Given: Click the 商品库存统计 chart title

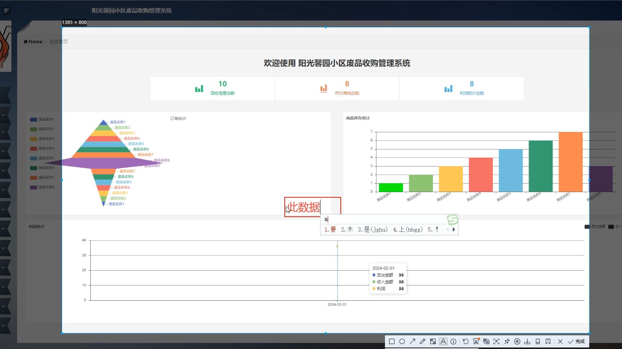Looking at the screenshot, I should (358, 118).
